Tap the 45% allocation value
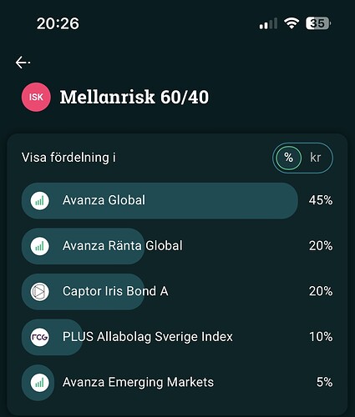Viewport: 355px width, 417px height. pyautogui.click(x=321, y=200)
